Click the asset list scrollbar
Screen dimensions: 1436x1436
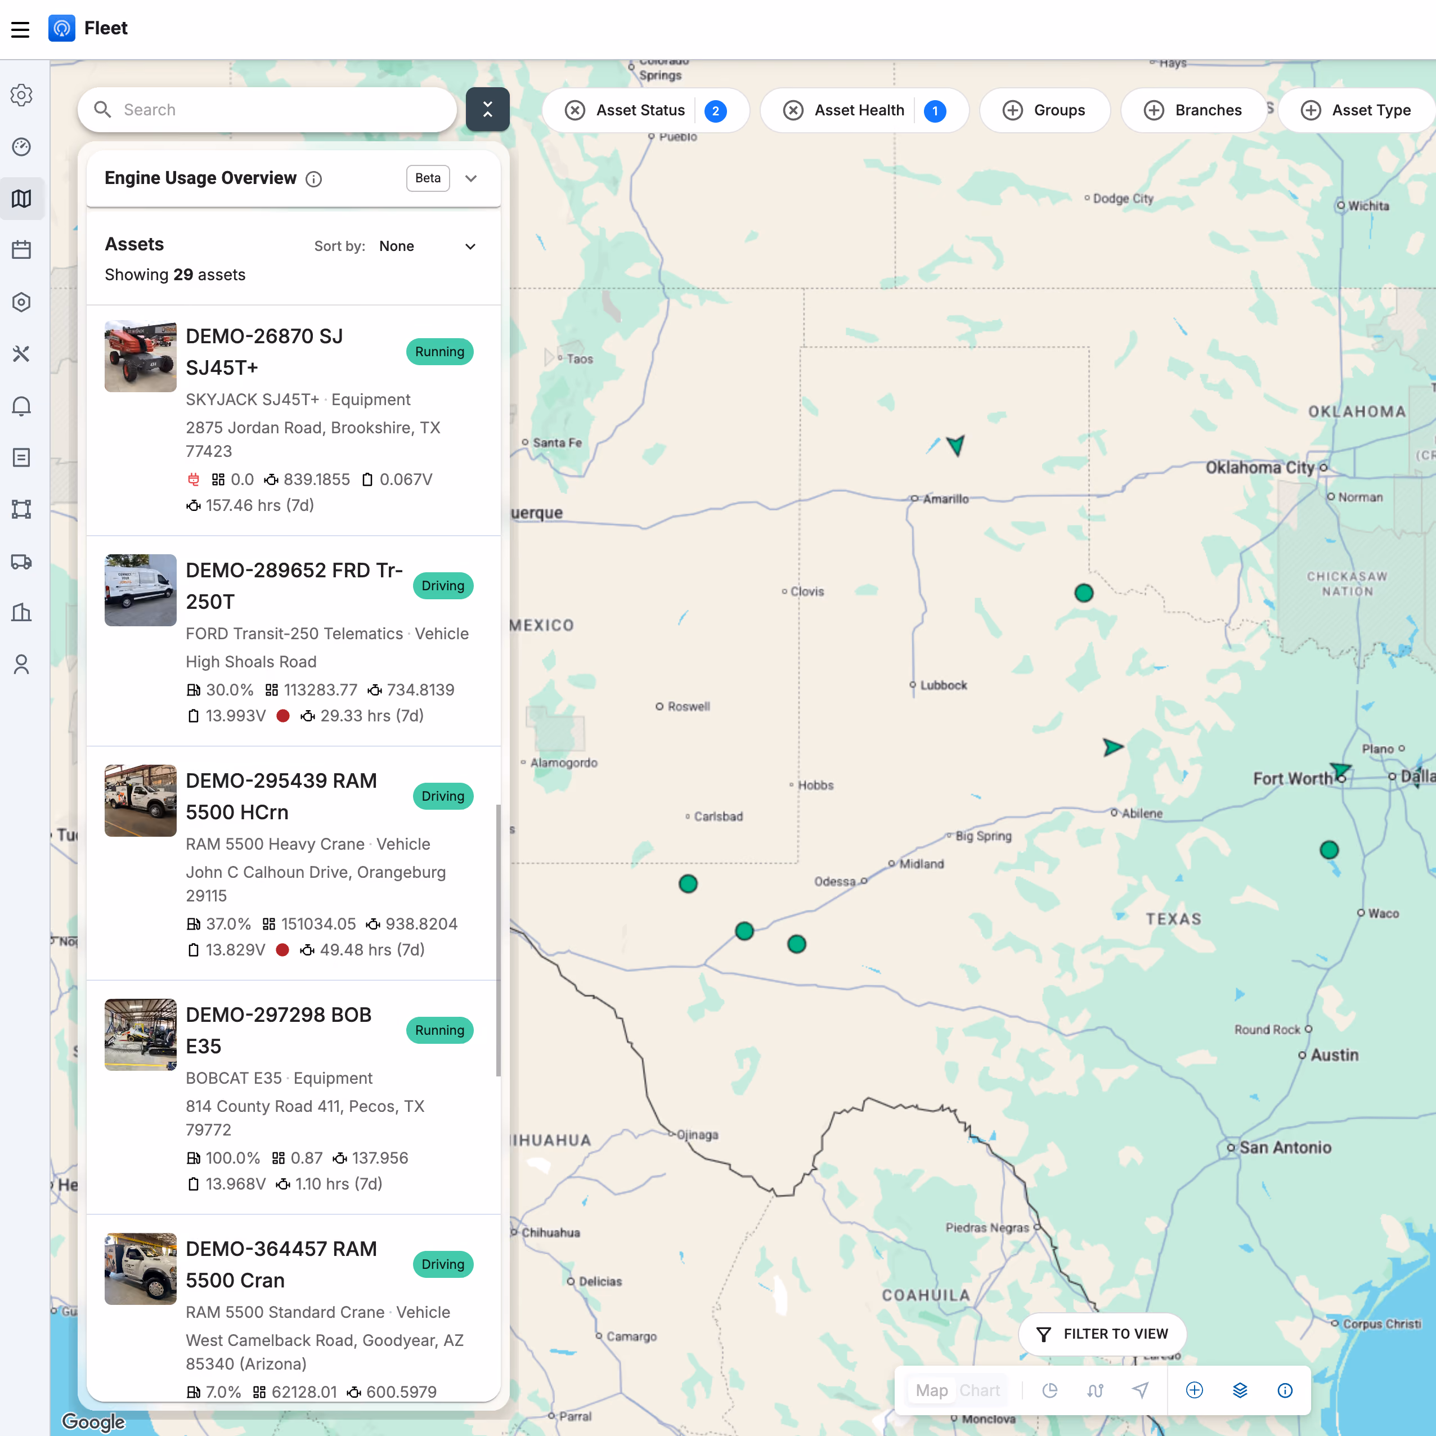(498, 940)
